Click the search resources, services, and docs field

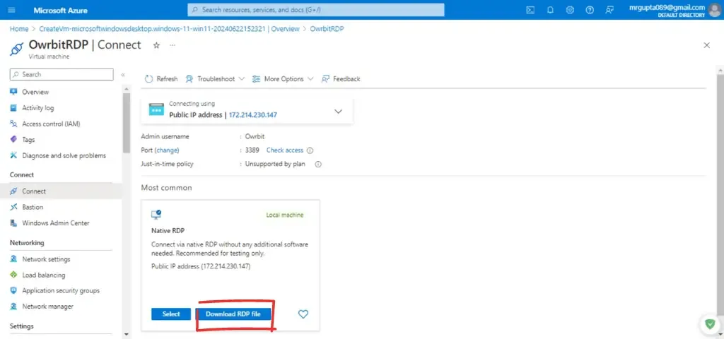point(316,10)
